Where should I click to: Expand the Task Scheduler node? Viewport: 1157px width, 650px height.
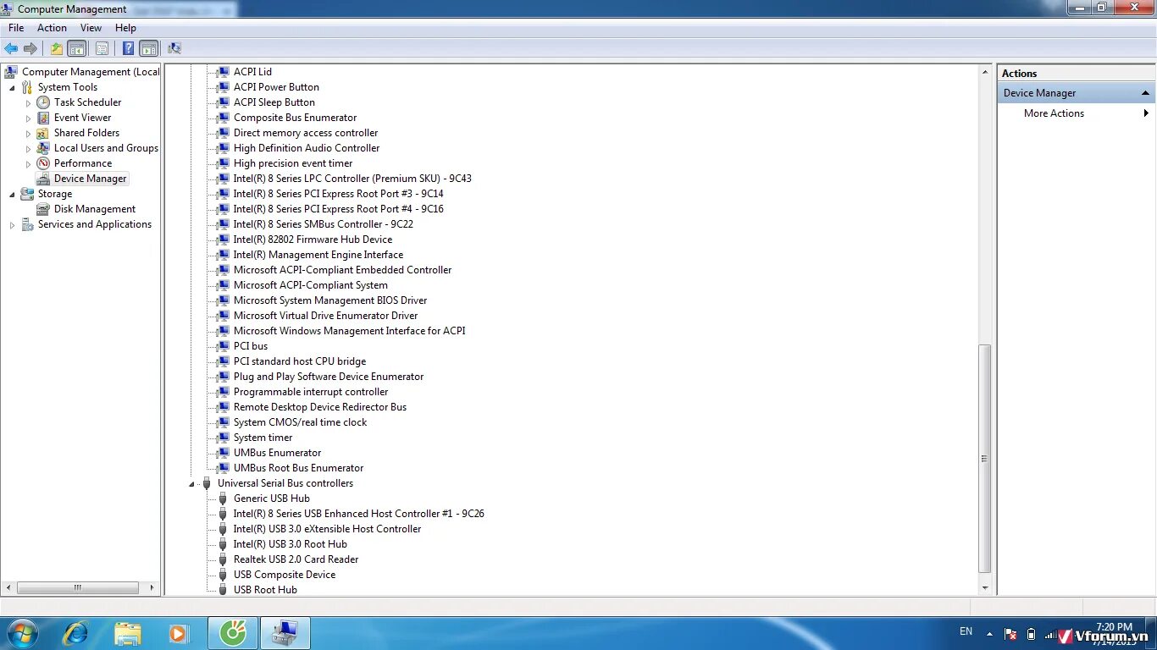[x=29, y=102]
